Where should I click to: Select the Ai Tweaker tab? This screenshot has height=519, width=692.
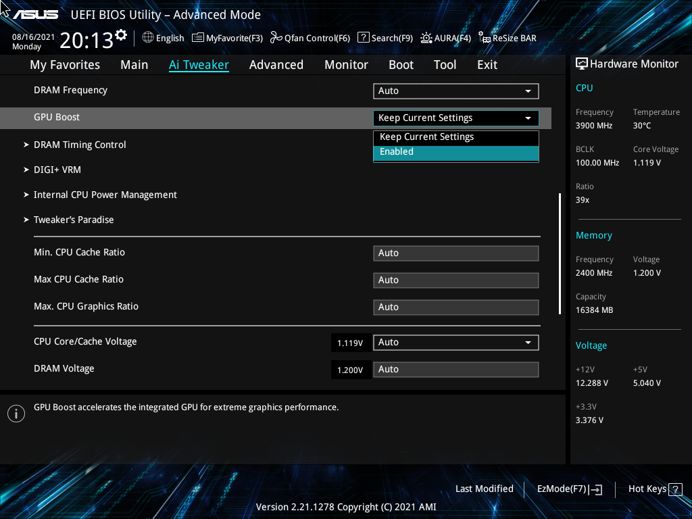tap(199, 65)
